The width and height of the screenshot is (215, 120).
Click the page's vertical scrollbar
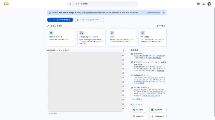point(214,62)
